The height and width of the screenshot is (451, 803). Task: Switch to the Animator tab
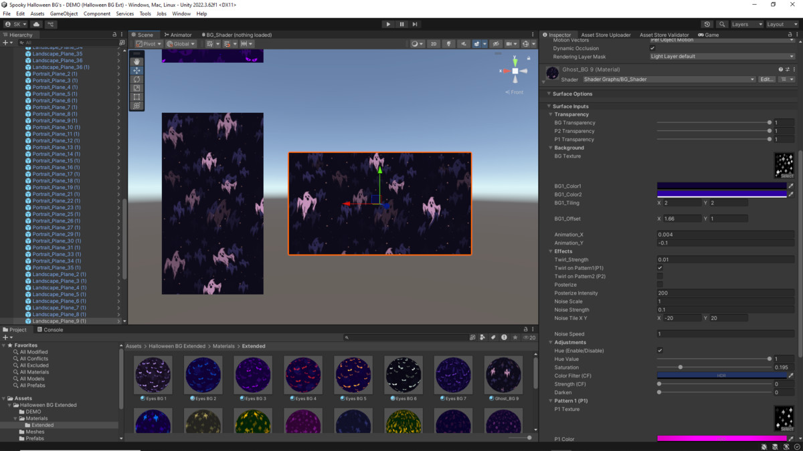[177, 35]
